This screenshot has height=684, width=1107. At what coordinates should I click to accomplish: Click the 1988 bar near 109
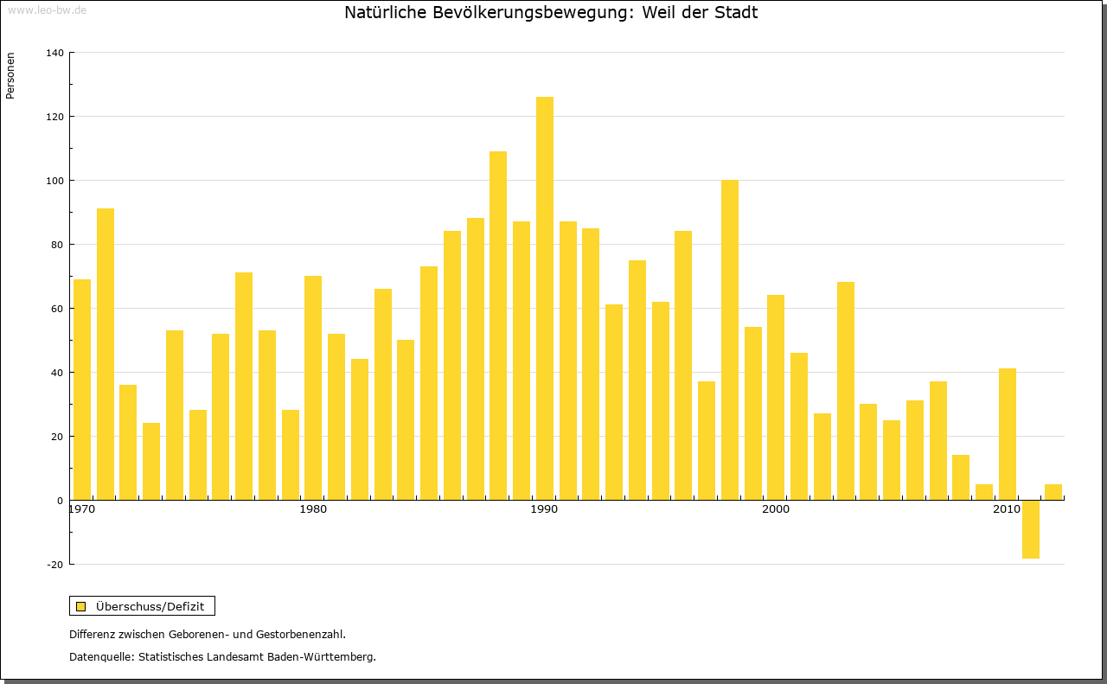click(x=498, y=325)
